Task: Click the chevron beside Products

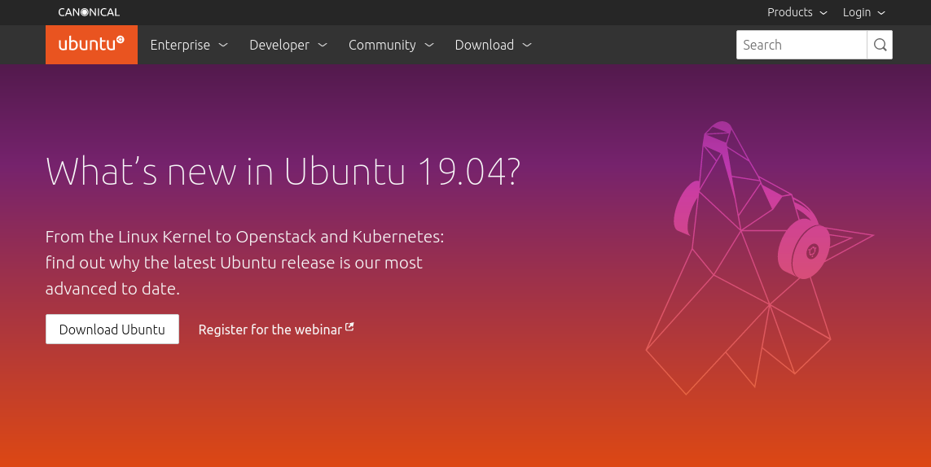Action: point(823,13)
